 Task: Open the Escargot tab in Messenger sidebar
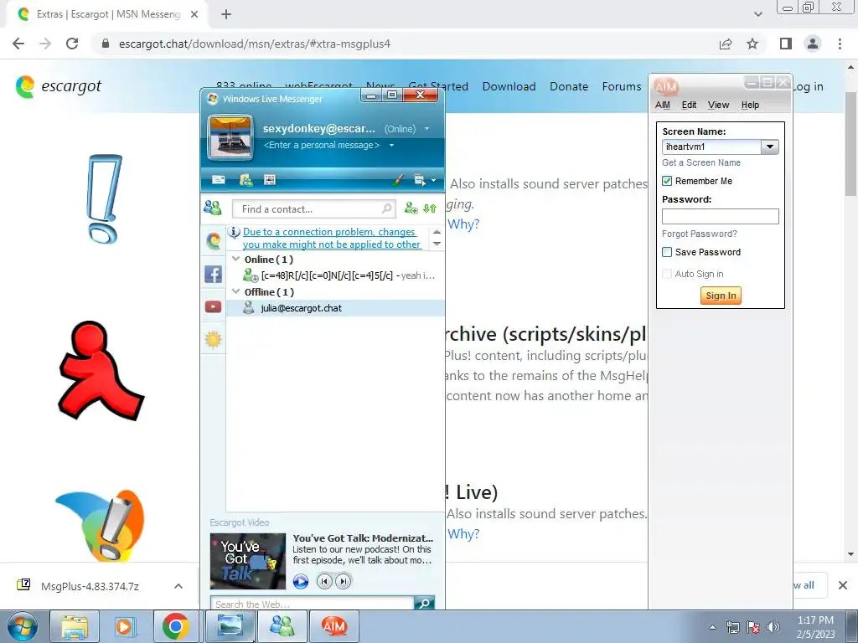[x=214, y=240]
